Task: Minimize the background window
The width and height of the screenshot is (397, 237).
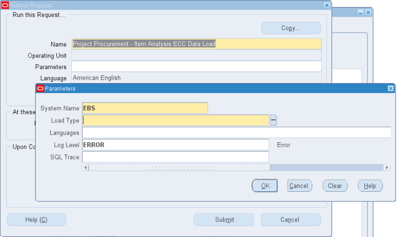Action: [361, 12]
